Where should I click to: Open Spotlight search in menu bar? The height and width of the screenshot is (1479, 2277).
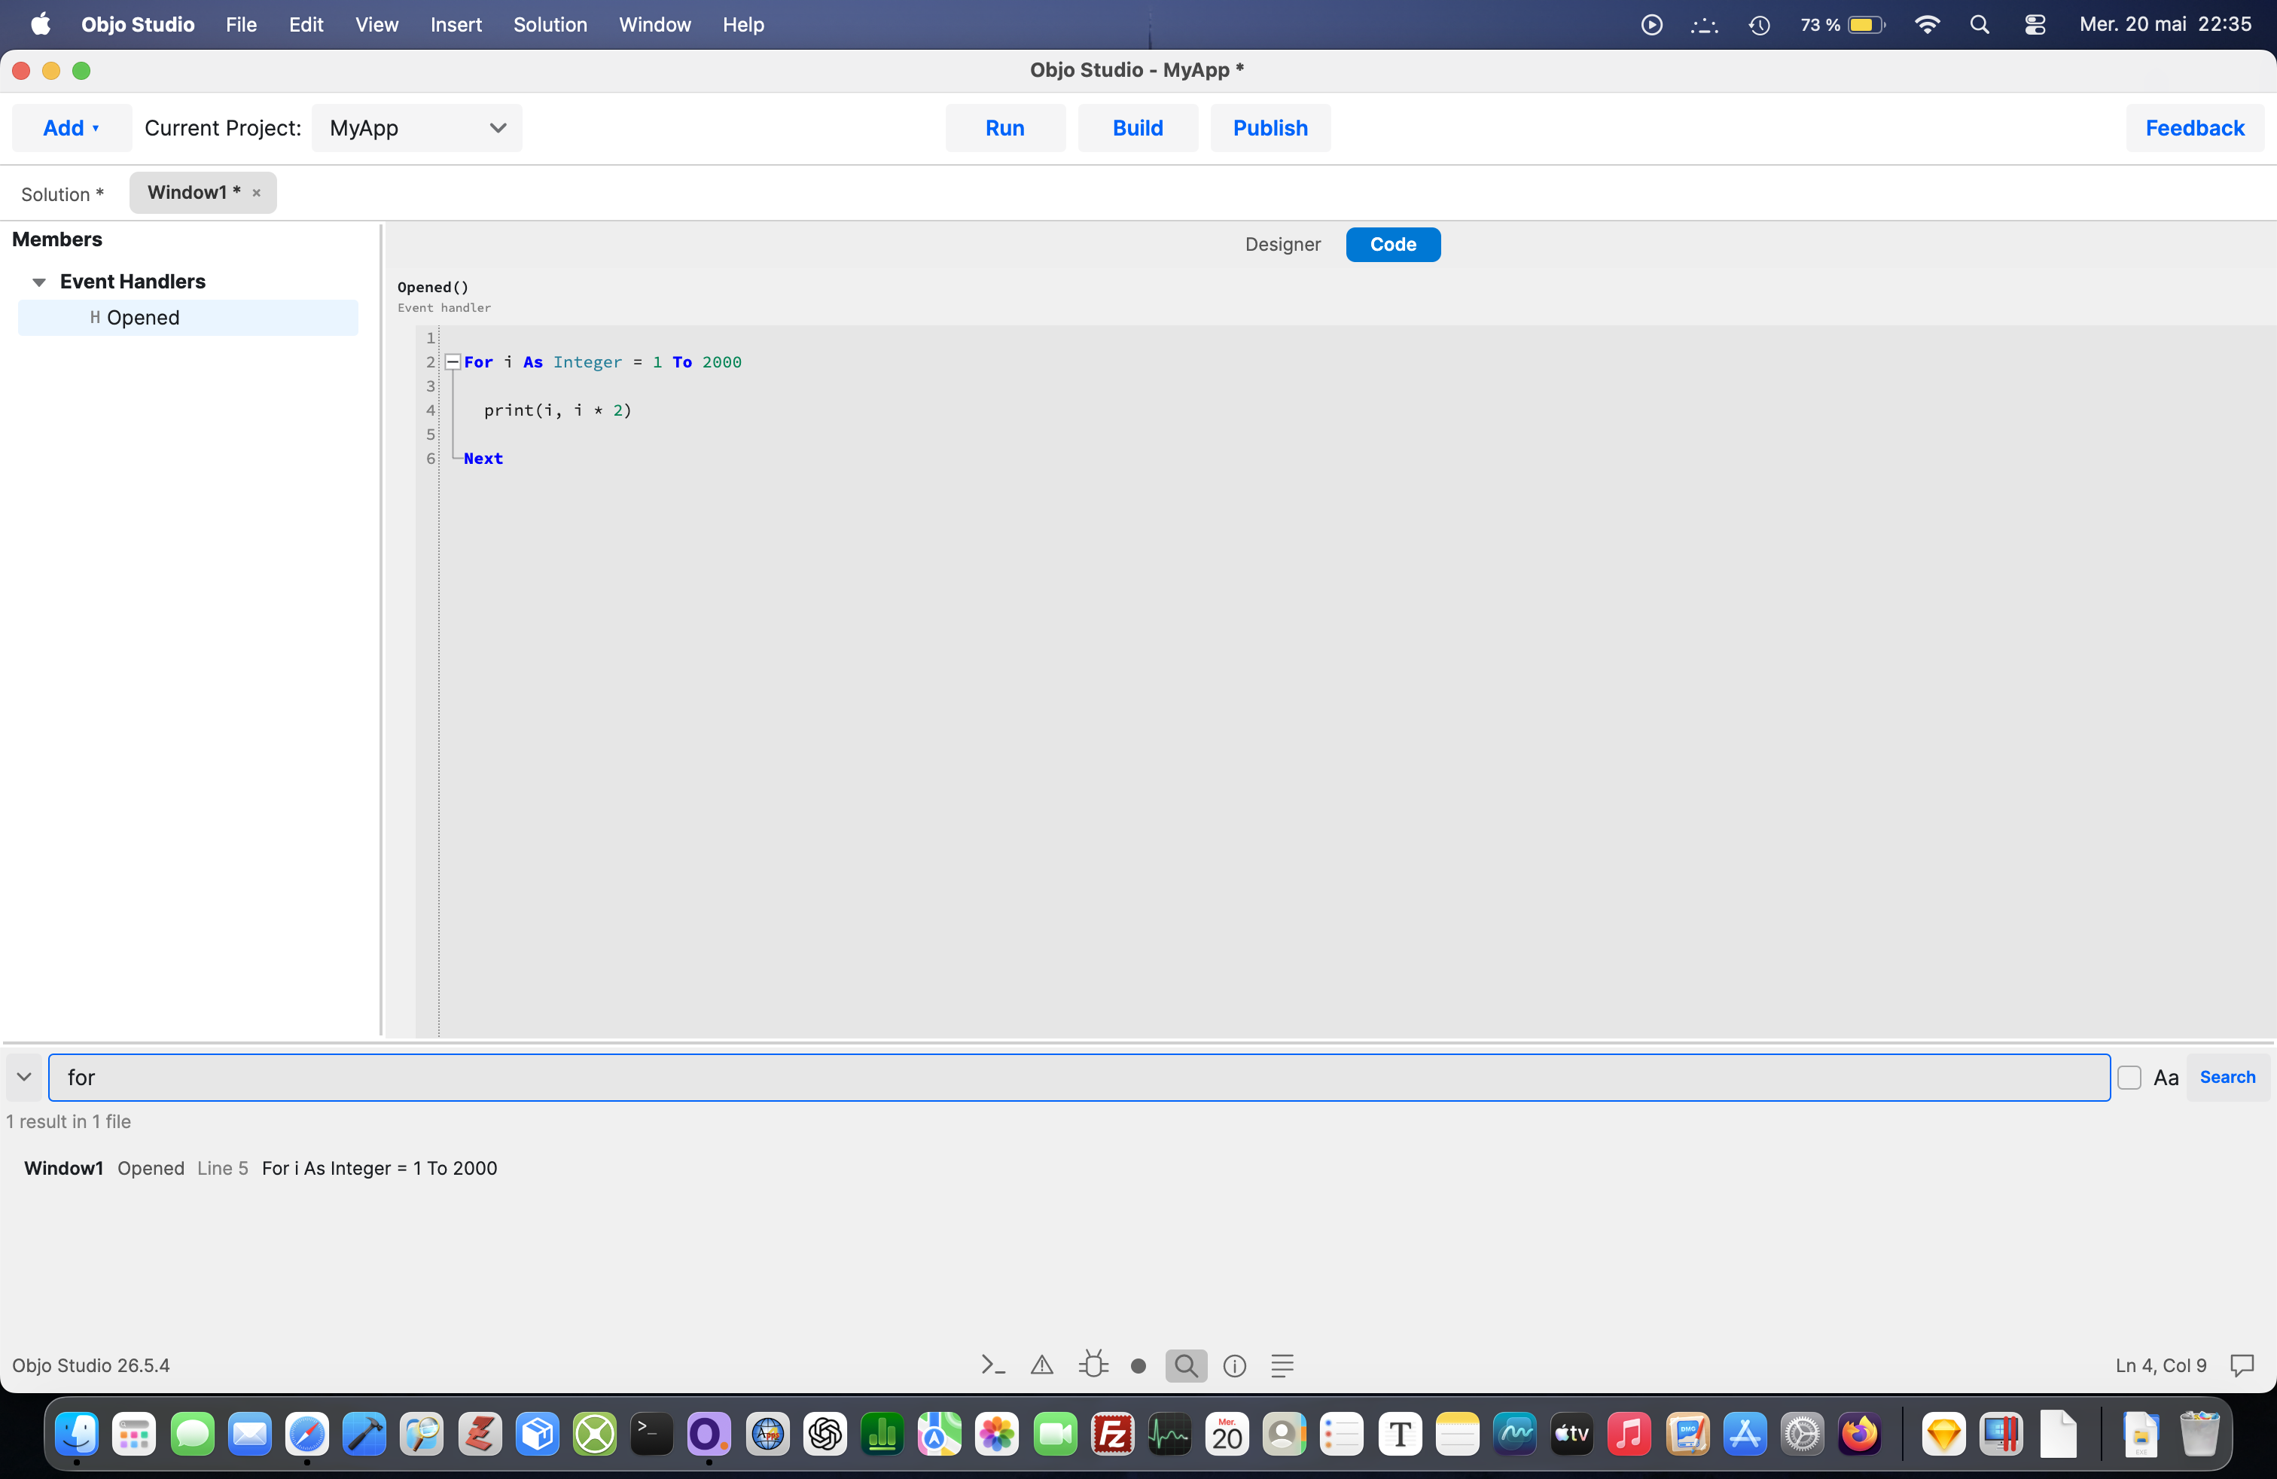click(x=1980, y=25)
